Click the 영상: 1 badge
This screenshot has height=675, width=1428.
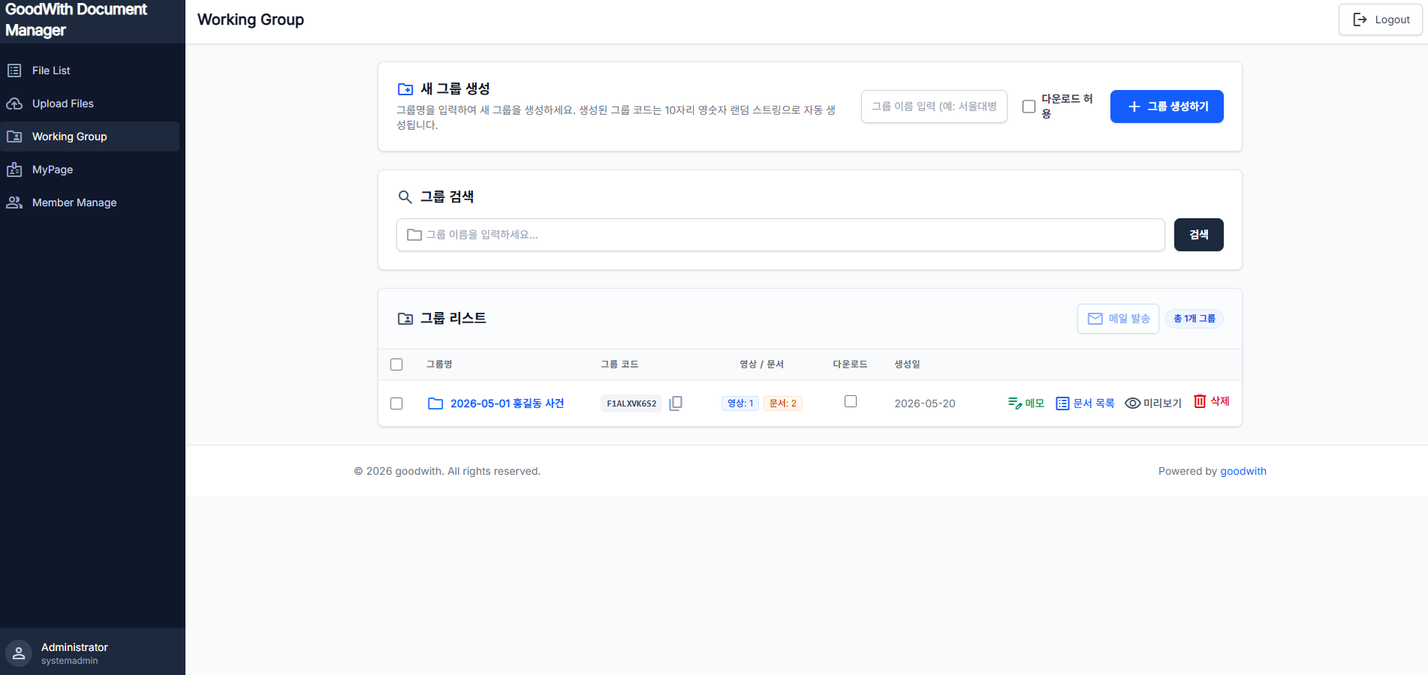click(x=740, y=403)
